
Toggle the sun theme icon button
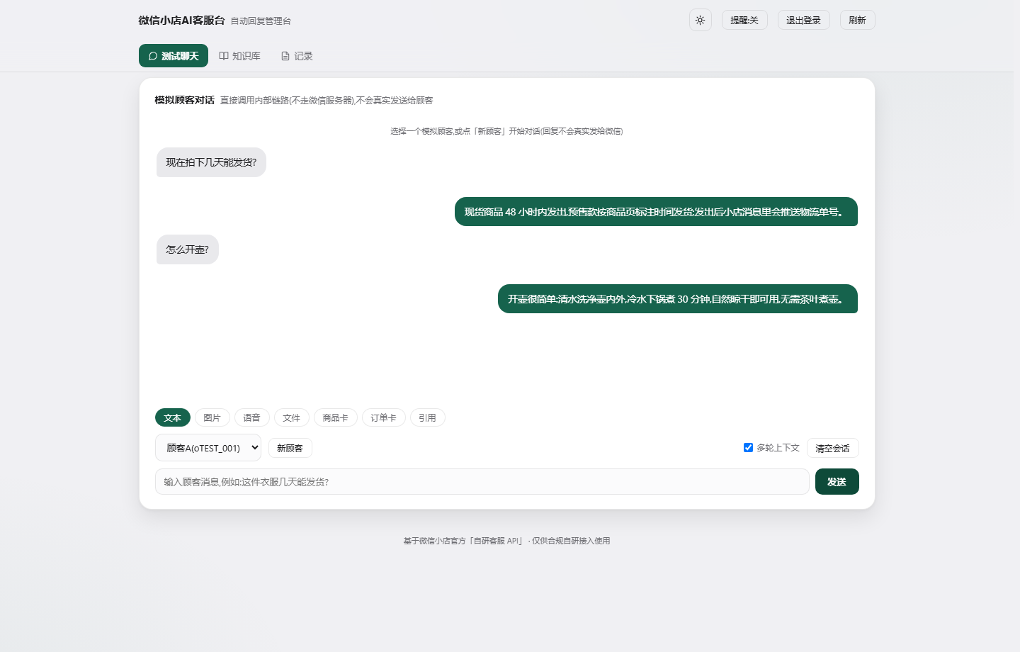(700, 20)
